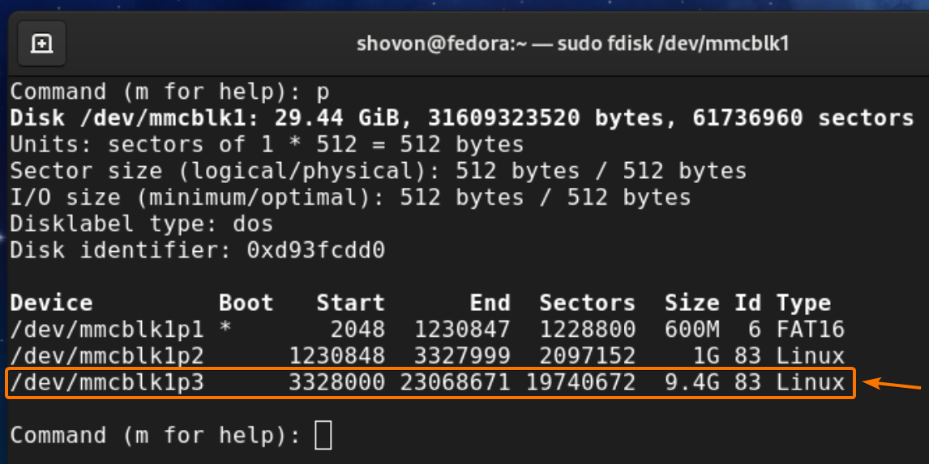Click the bold 'Disk /dev/mmcblk1' summary line
Viewport: 929px width, 464px height.
point(462,118)
